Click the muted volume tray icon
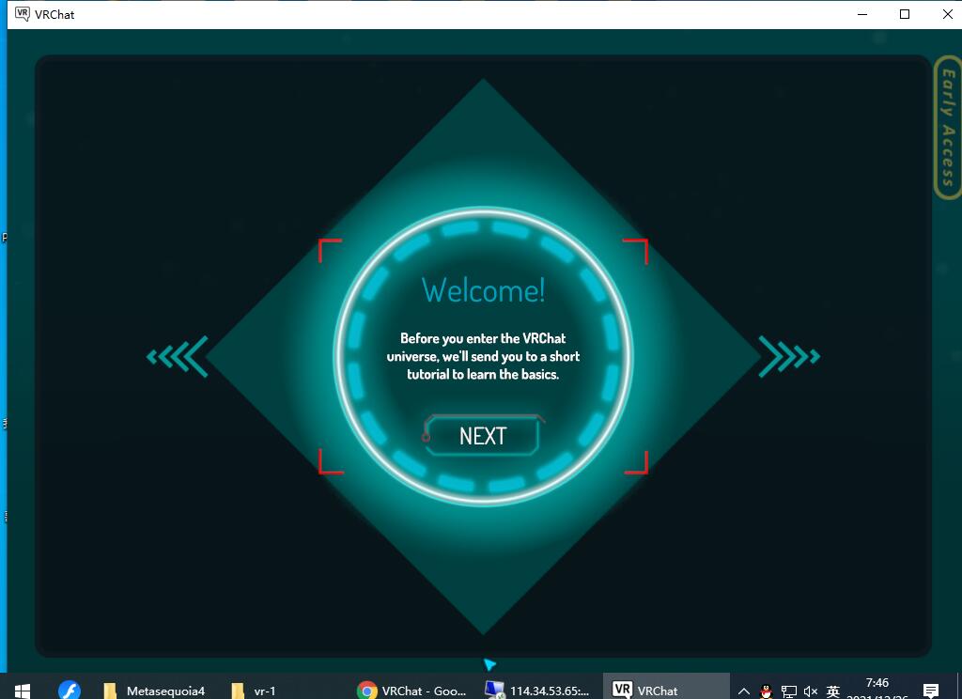 [811, 691]
